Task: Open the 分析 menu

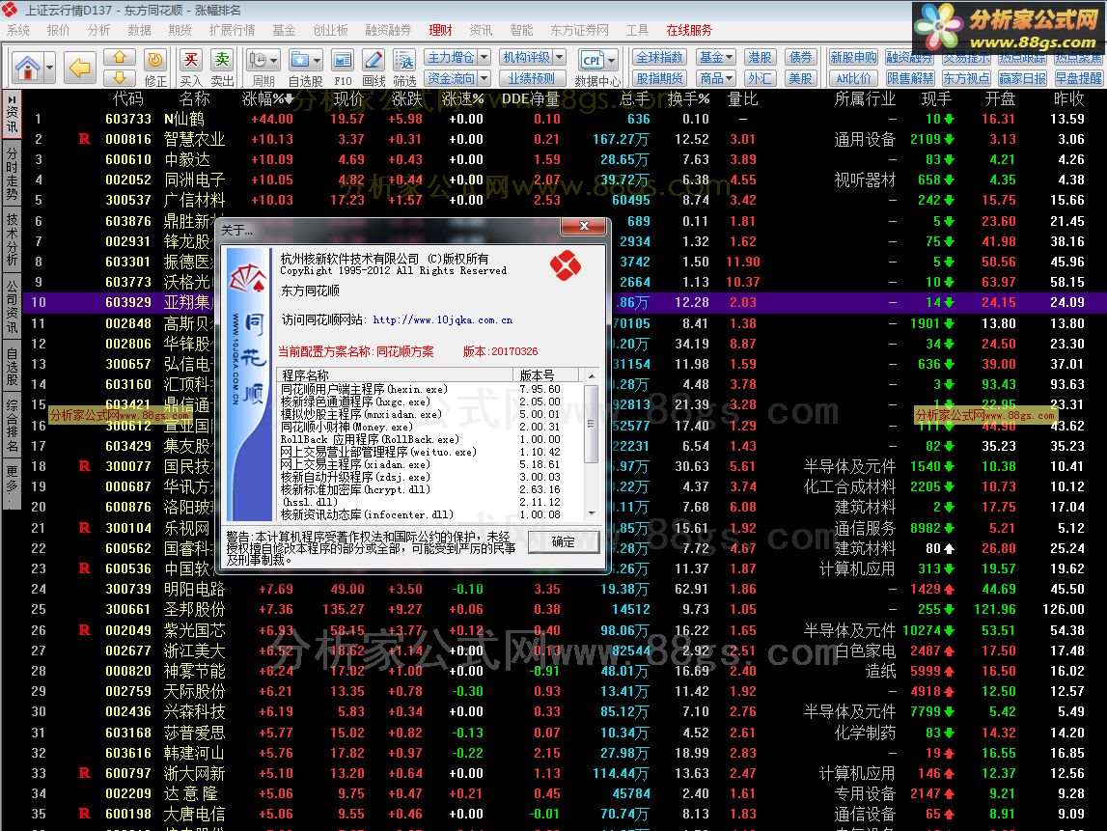Action: (98, 30)
